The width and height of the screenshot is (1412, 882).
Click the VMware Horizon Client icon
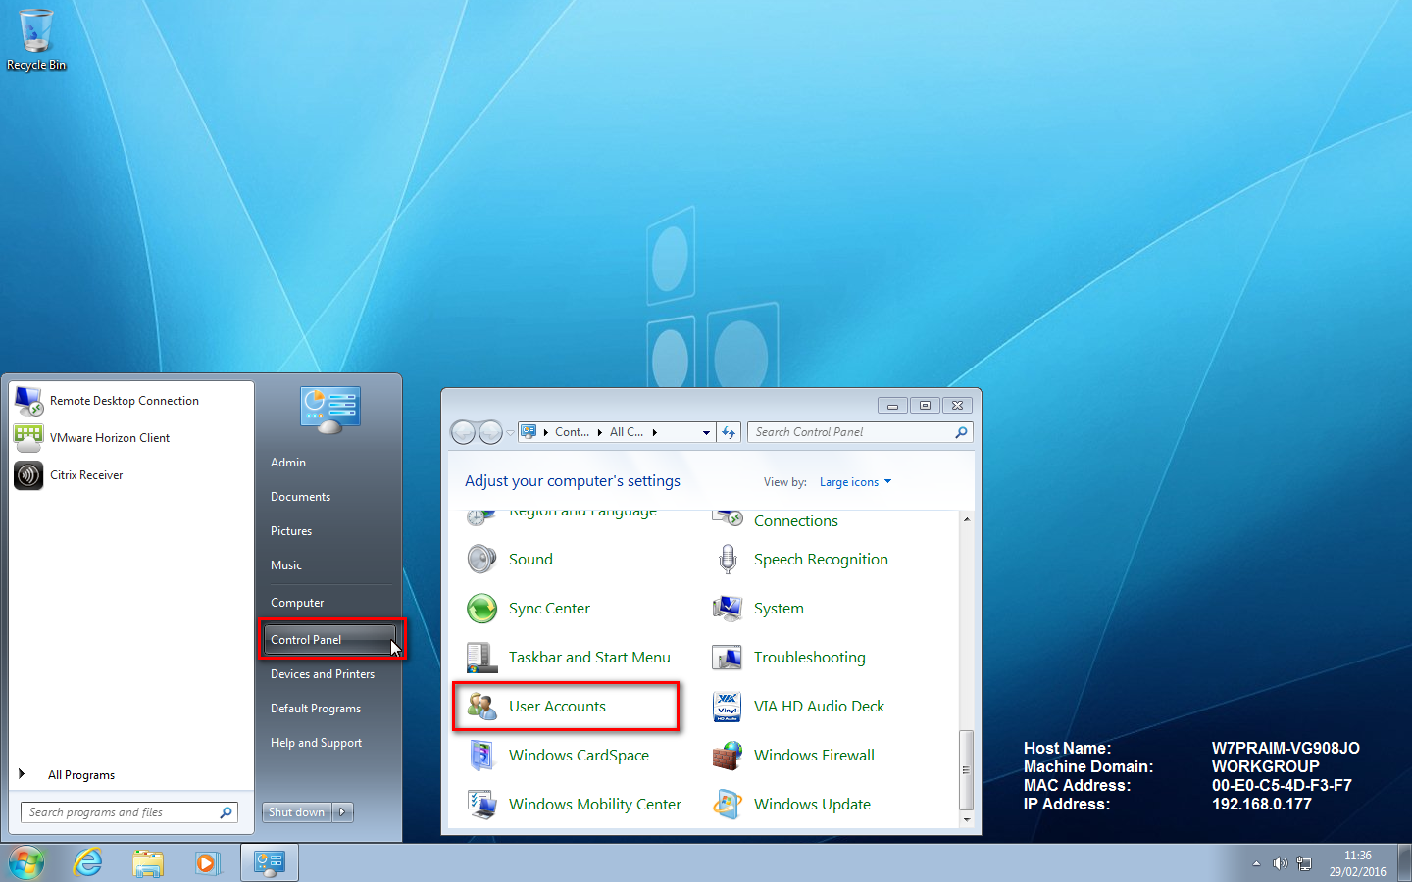pos(28,438)
